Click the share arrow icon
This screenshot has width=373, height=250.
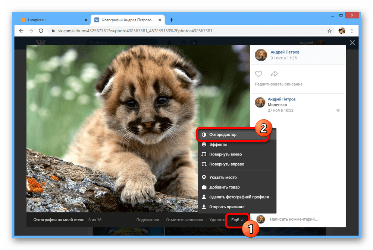coord(274,74)
